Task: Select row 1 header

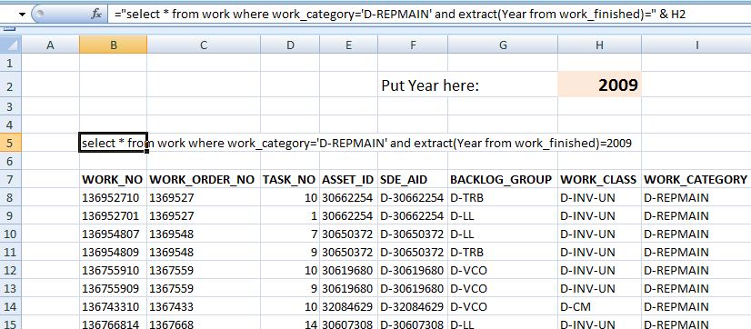Action: tap(12, 63)
